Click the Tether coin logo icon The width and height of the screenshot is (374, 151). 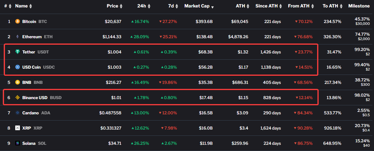click(17, 52)
